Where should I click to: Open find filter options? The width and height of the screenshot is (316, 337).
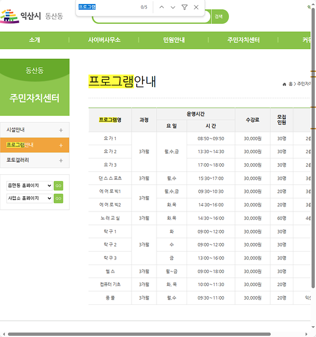pyautogui.click(x=184, y=7)
